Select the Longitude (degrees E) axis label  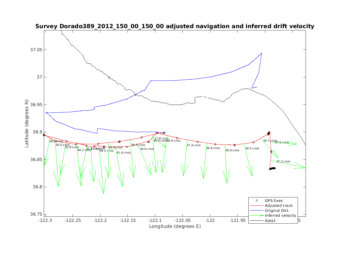(175, 226)
